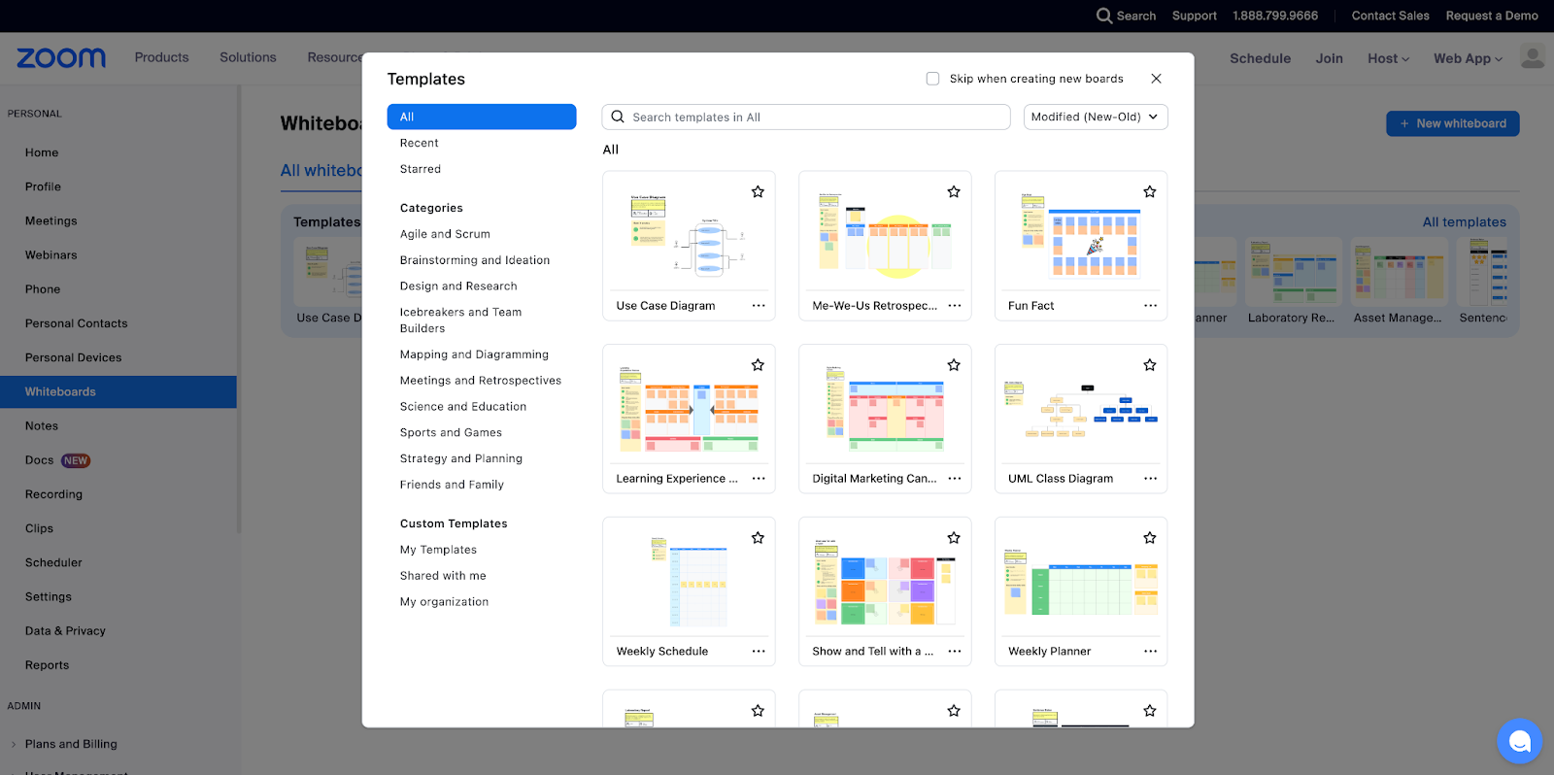Expand Plans and Billing in sidebar
This screenshot has height=775, width=1554.
pyautogui.click(x=14, y=744)
